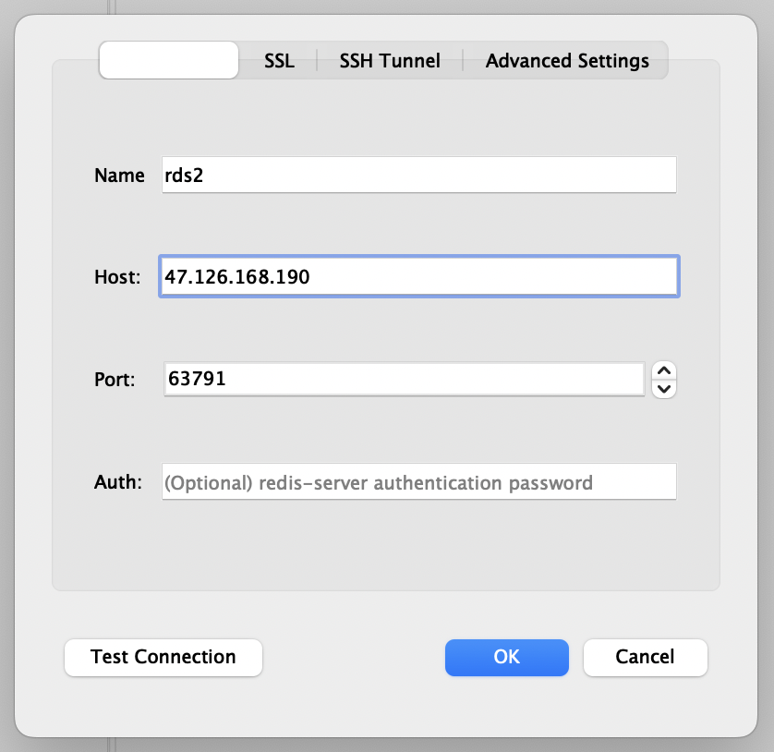The width and height of the screenshot is (774, 752).
Task: Select the blank first tab before SSL
Action: (x=168, y=62)
